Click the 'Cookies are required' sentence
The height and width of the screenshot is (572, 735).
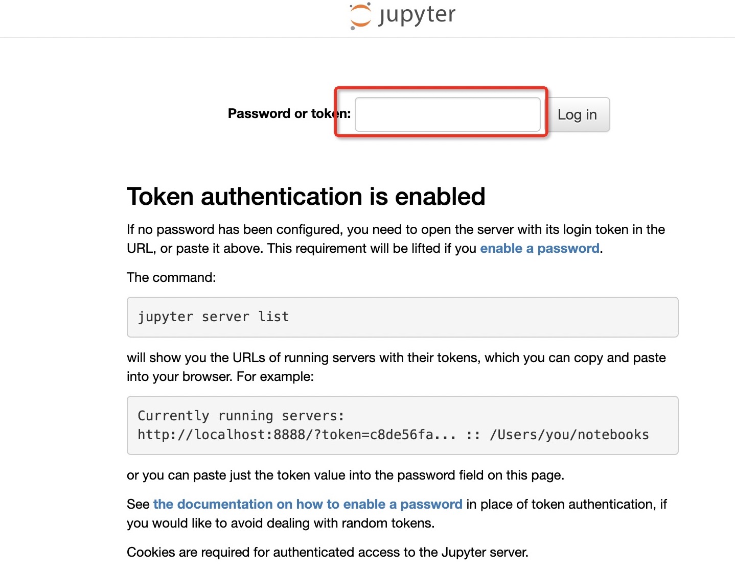pyautogui.click(x=328, y=552)
